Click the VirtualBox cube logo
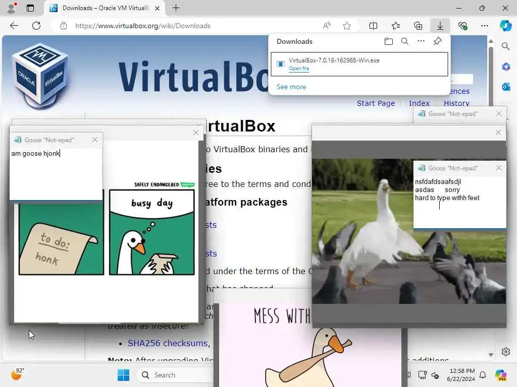Image resolution: width=517 pixels, height=387 pixels. [40, 76]
